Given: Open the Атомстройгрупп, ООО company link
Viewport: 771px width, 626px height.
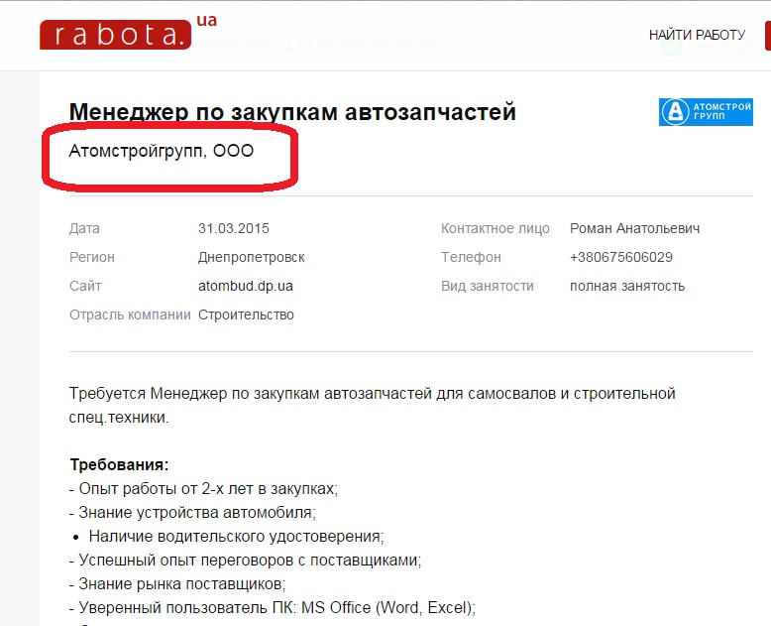Looking at the screenshot, I should (162, 151).
